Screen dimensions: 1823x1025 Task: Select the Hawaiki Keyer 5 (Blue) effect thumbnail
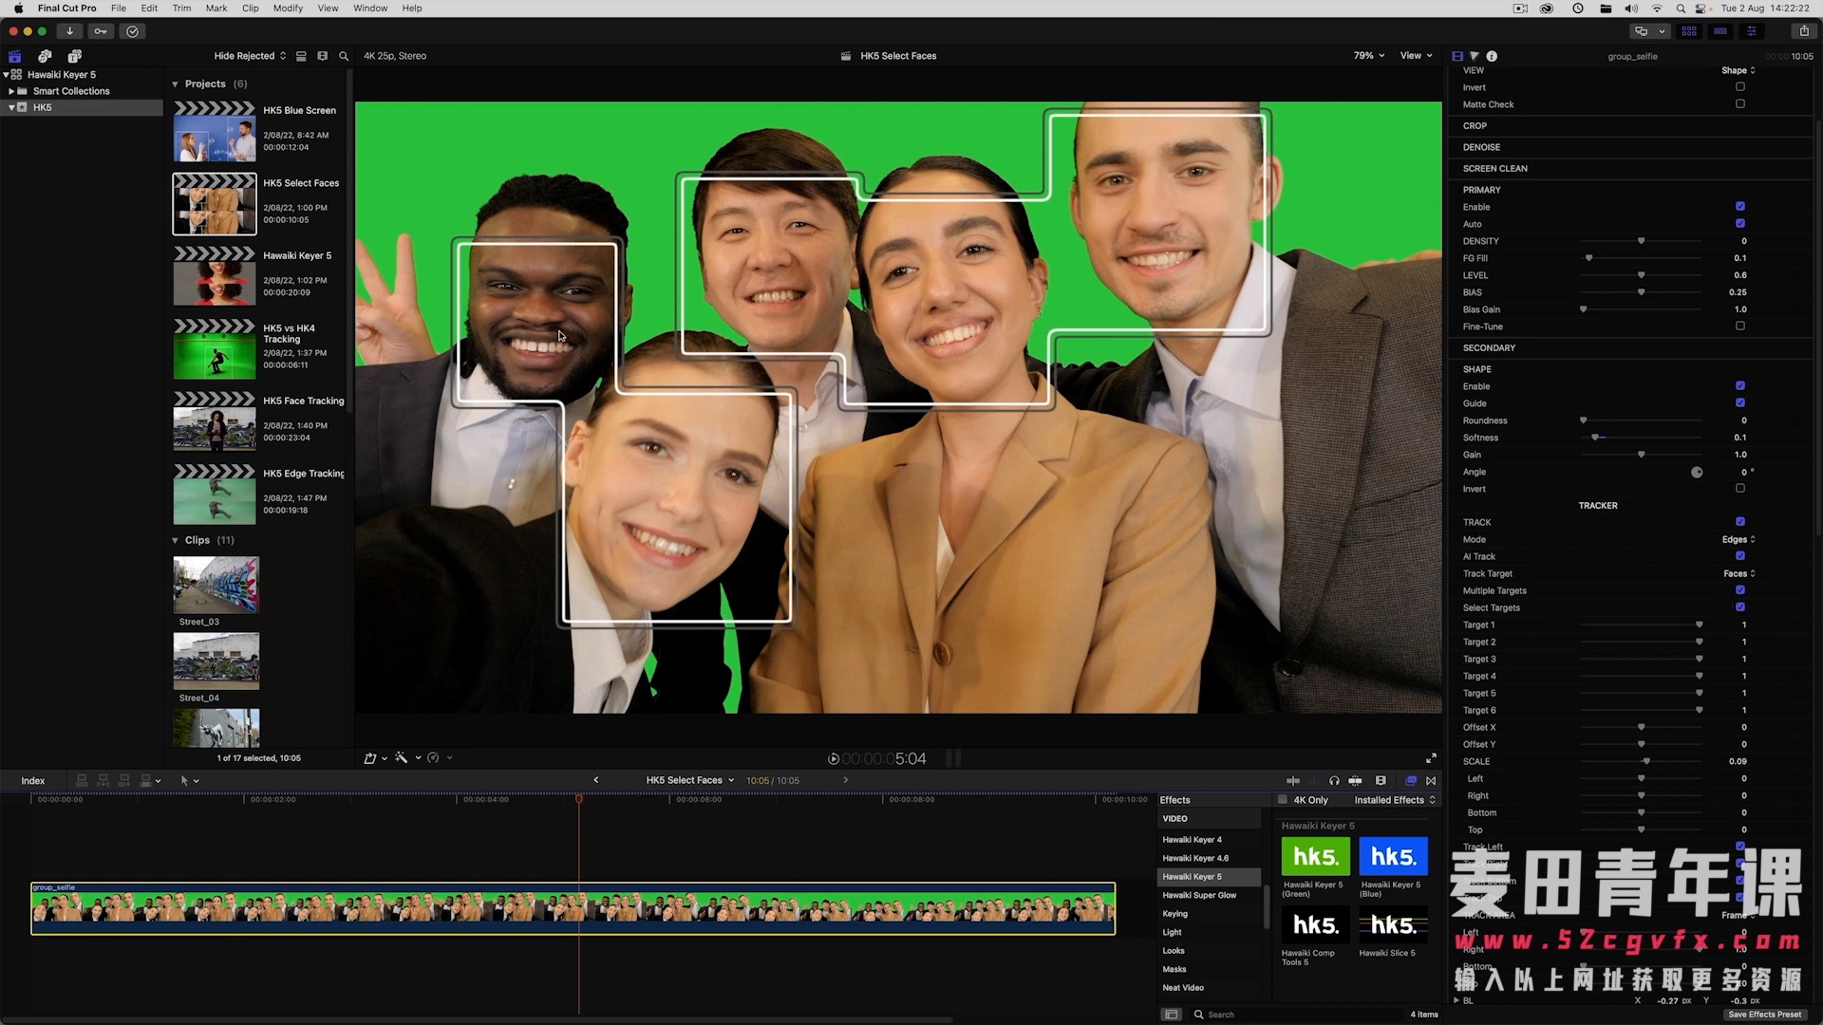click(1393, 857)
